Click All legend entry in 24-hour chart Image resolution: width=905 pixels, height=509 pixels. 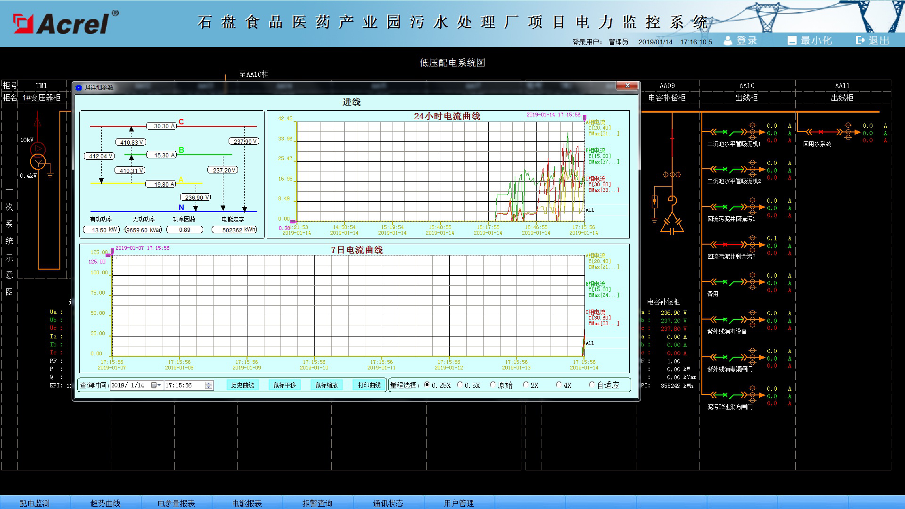coord(590,210)
